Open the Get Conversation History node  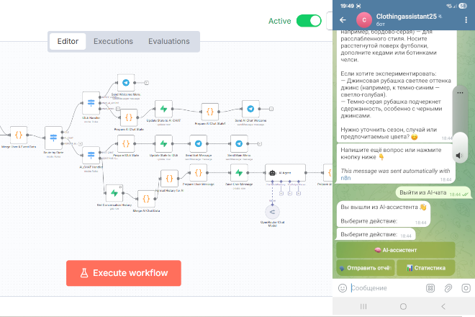point(114,193)
